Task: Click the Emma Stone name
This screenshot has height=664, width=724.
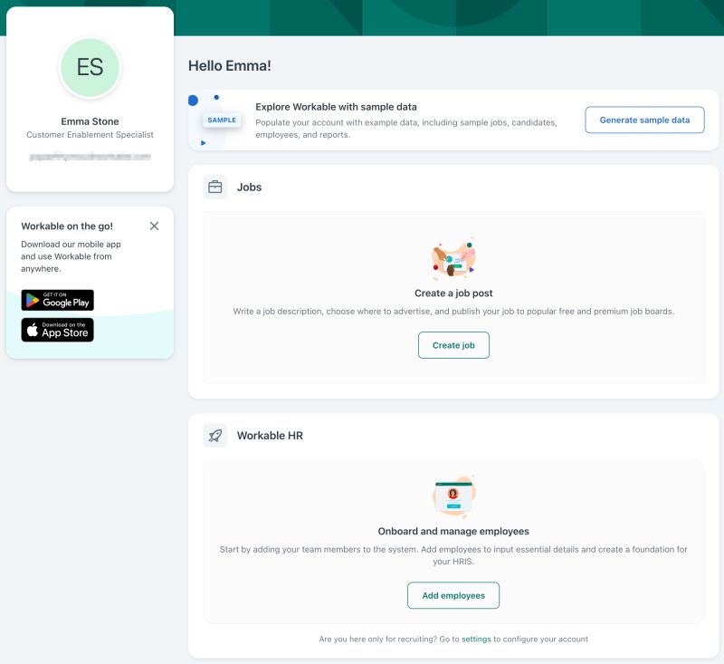Action: pos(90,121)
